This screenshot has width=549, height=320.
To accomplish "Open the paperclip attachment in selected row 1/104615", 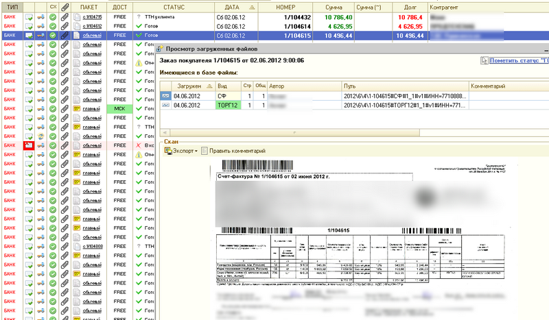I will [65, 36].
